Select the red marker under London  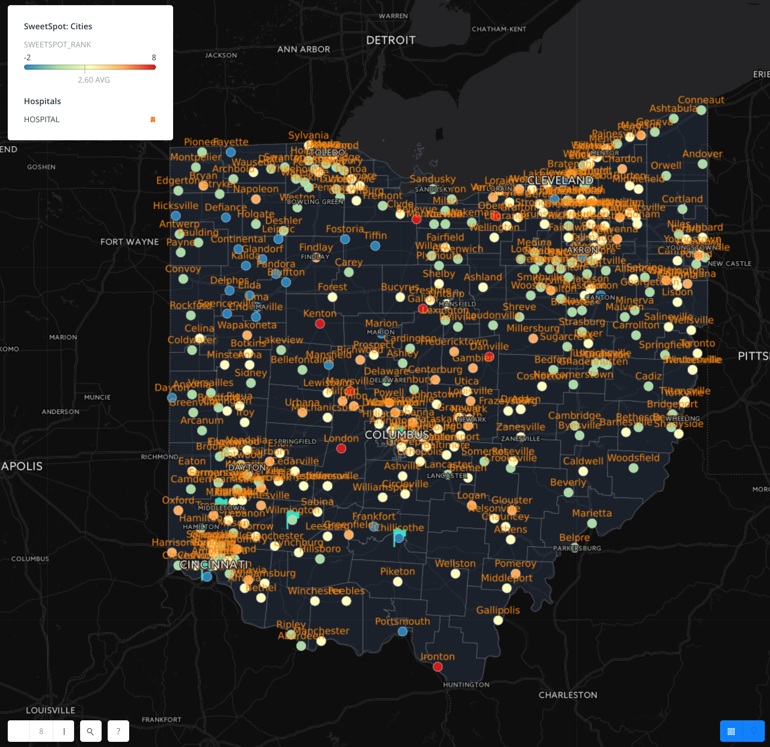point(341,448)
